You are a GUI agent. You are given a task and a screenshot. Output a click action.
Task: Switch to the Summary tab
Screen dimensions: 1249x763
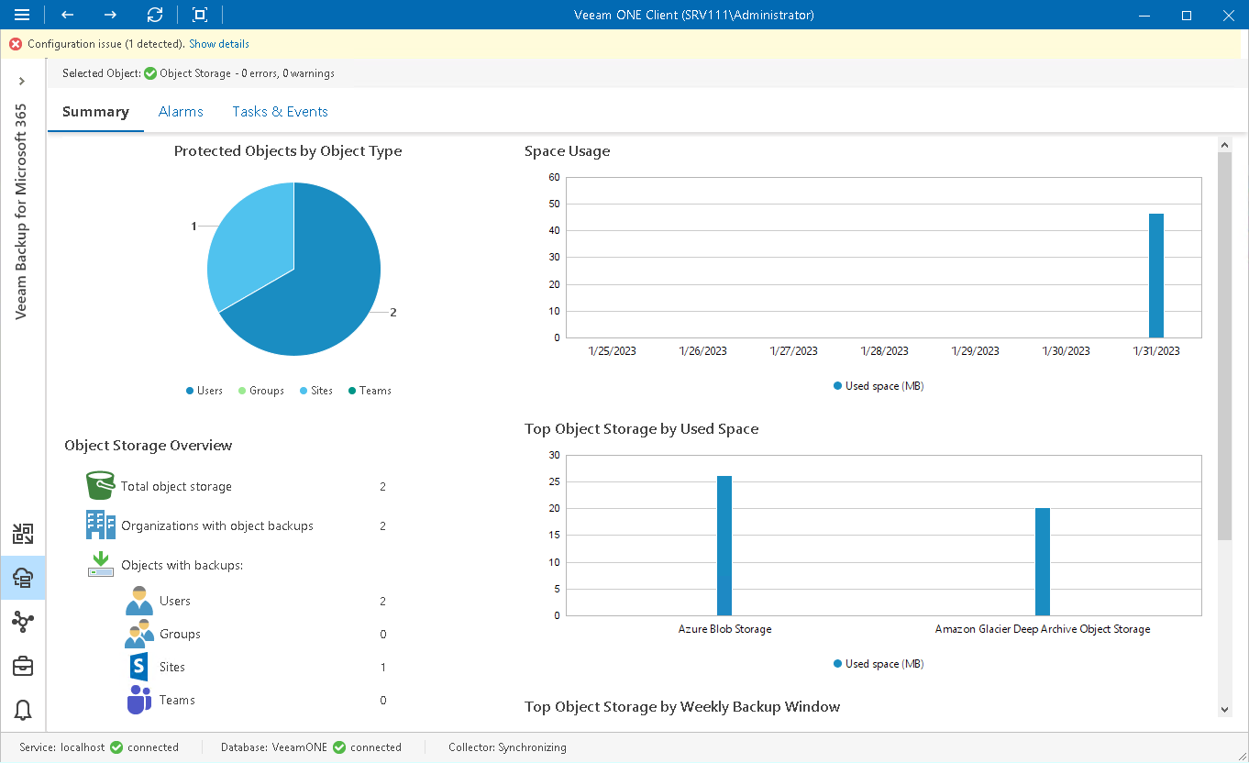(x=95, y=112)
